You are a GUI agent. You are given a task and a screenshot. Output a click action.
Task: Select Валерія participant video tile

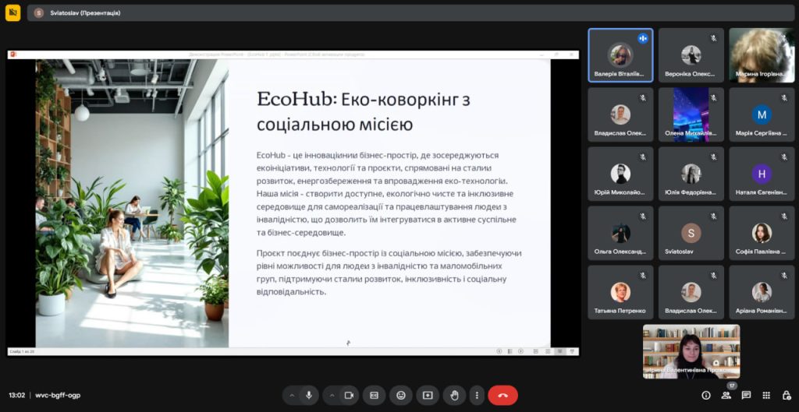point(620,55)
